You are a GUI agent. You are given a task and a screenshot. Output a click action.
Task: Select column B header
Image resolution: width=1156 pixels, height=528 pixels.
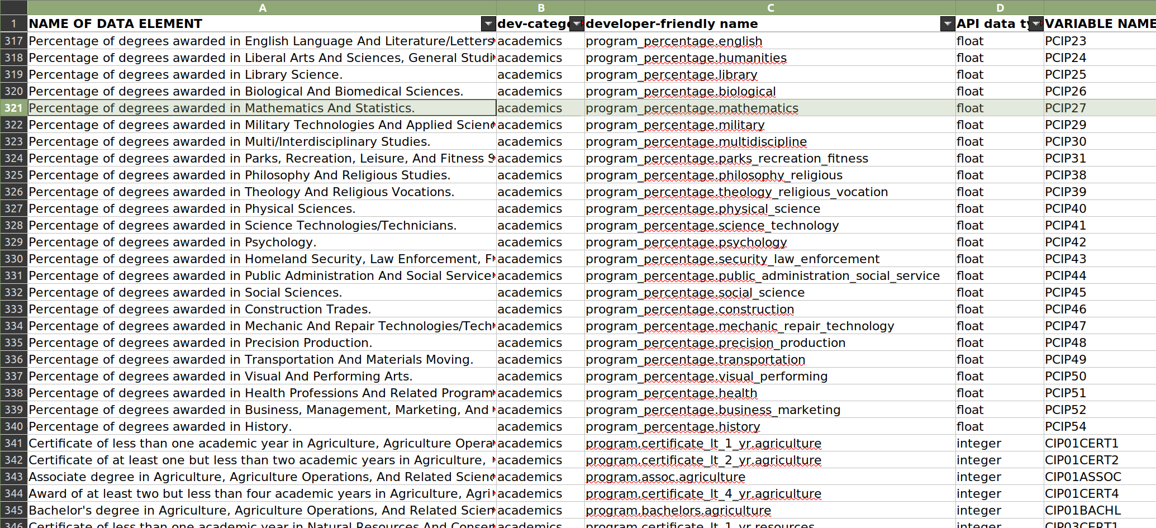tap(540, 8)
